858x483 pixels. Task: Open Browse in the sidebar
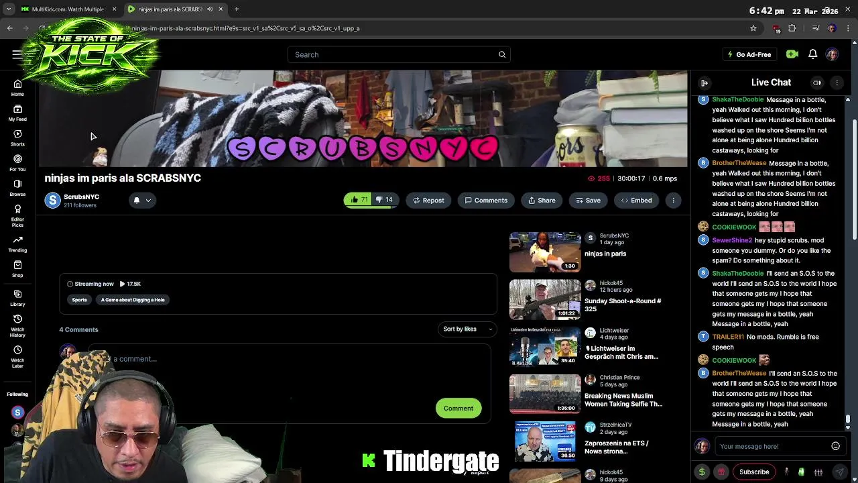[17, 188]
